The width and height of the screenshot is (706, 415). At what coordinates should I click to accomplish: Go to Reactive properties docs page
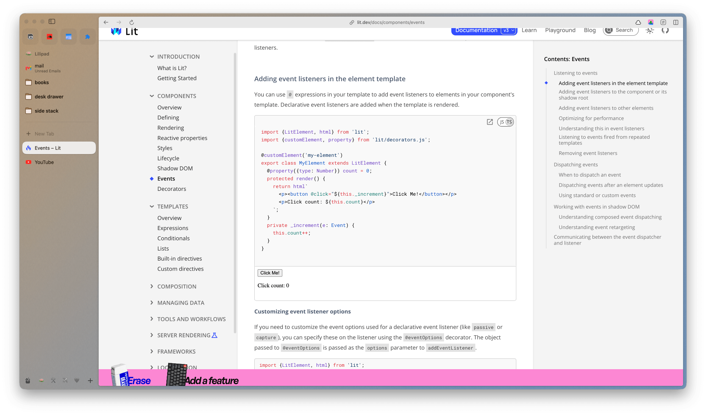coord(182,138)
